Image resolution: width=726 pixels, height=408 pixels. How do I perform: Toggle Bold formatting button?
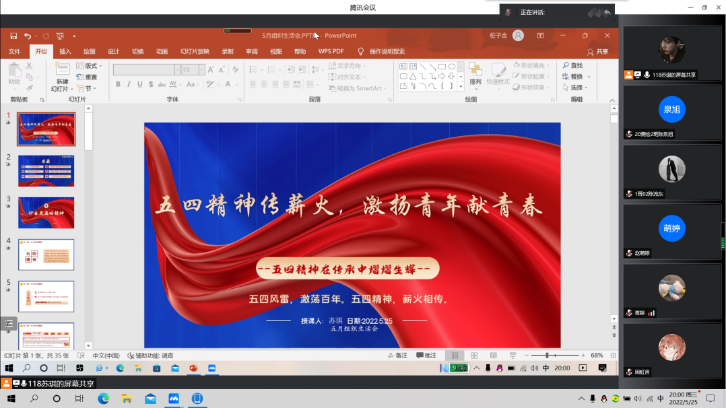click(118, 84)
